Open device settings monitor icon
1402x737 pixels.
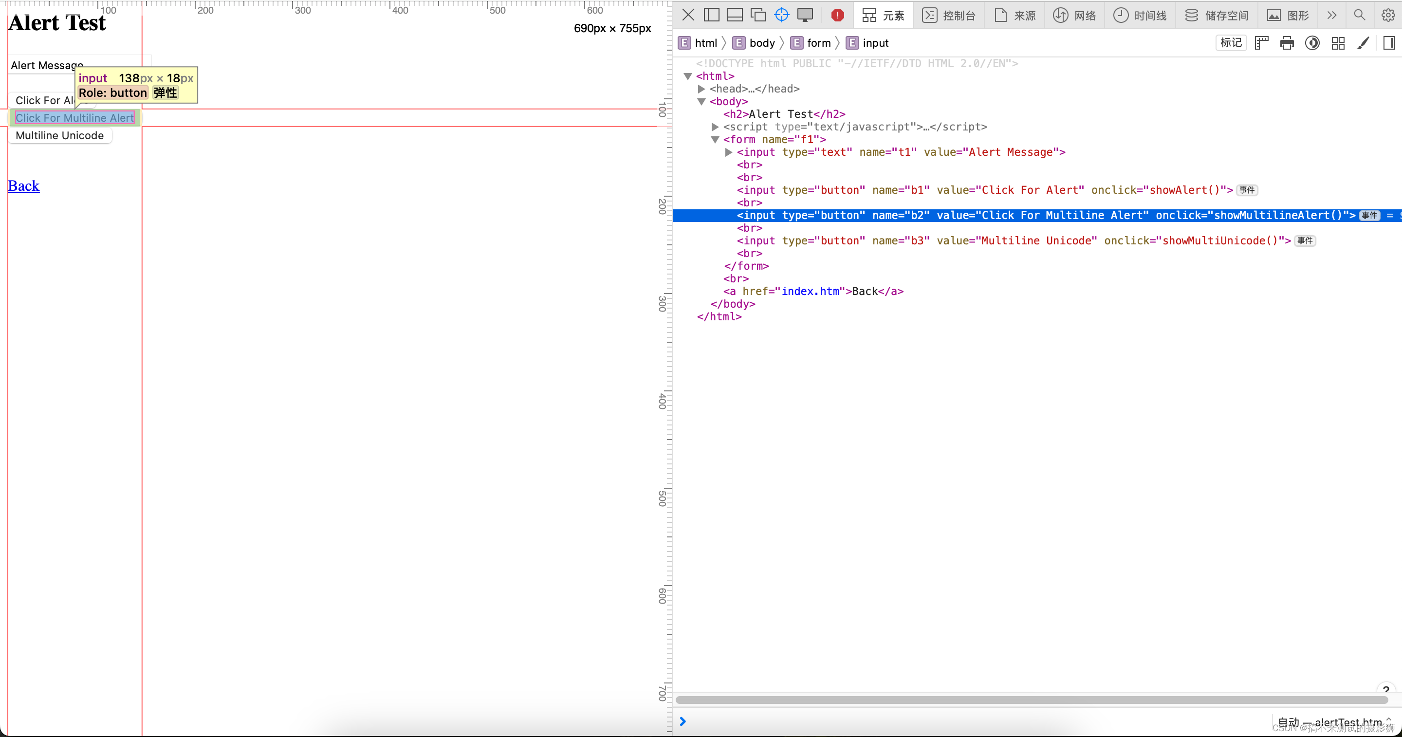(x=805, y=15)
